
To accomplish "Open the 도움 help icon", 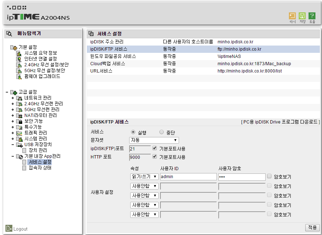I will click(312, 16).
